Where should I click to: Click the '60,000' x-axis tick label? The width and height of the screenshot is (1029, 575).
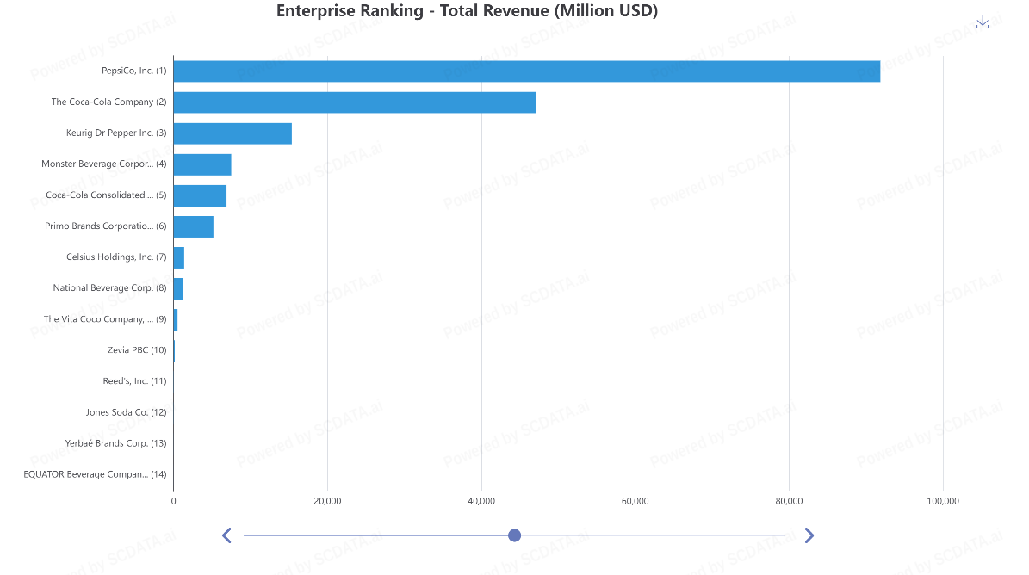[635, 501]
